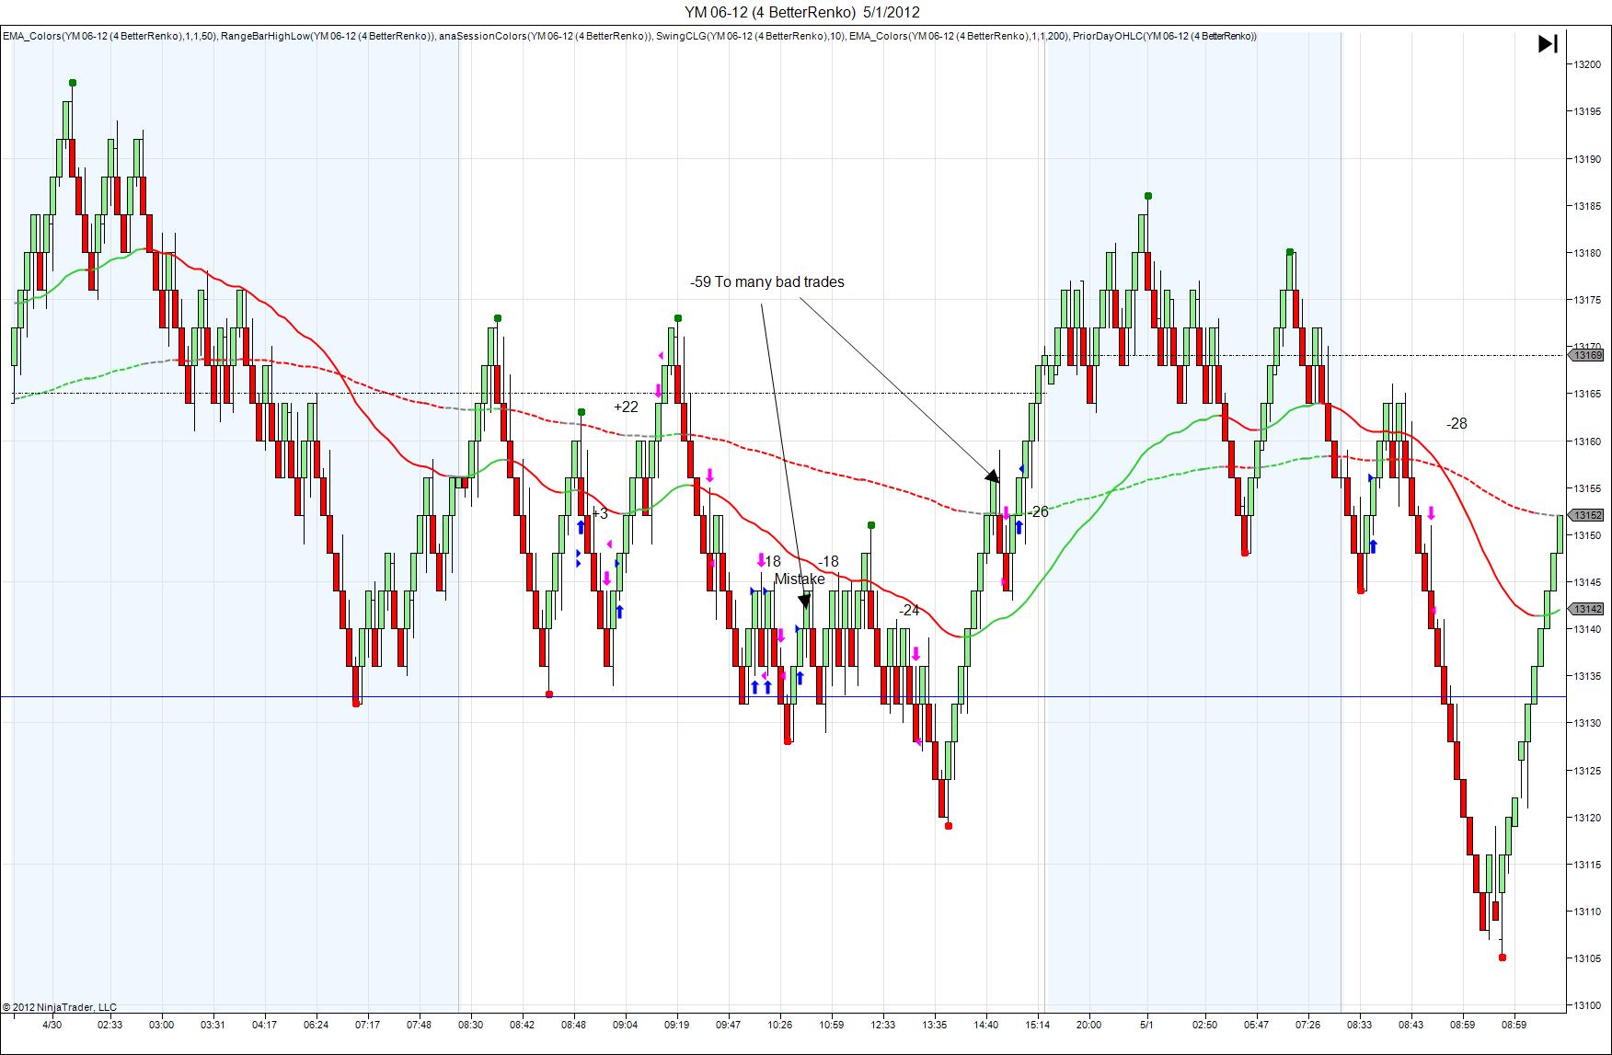Click the 4/30 date label on time axis
This screenshot has height=1055, width=1612.
click(52, 1025)
